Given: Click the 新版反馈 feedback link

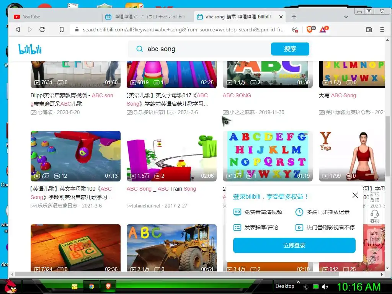Looking at the screenshot, I should (374, 197).
